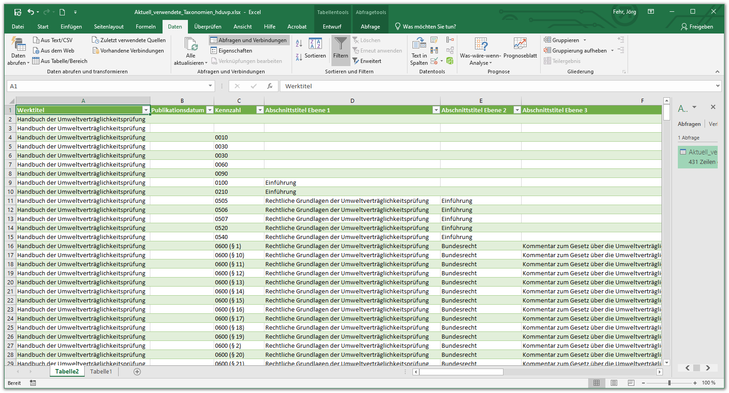Add a new sheet with plus icon

pos(137,372)
